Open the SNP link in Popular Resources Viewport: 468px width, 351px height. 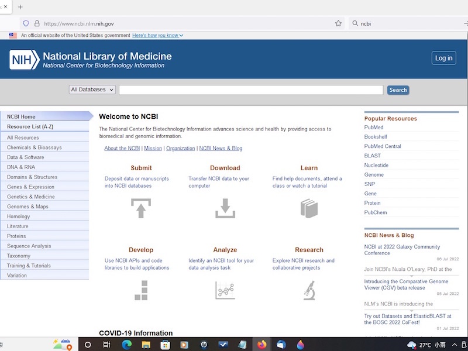(370, 184)
